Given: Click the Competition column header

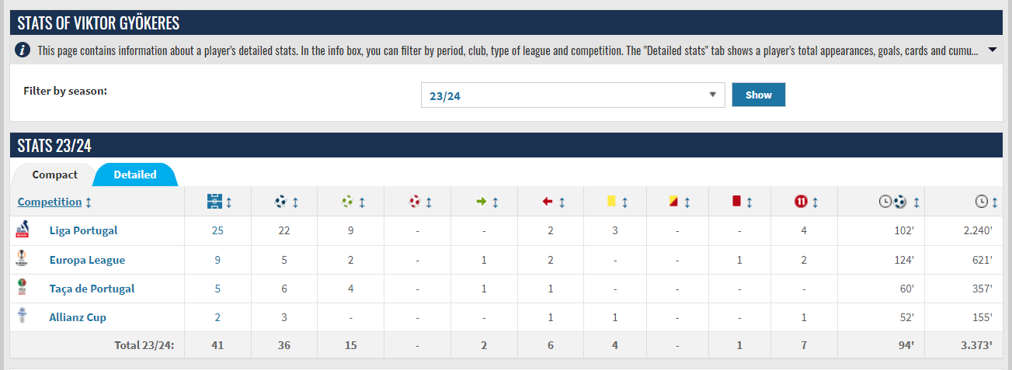Looking at the screenshot, I should 50,202.
